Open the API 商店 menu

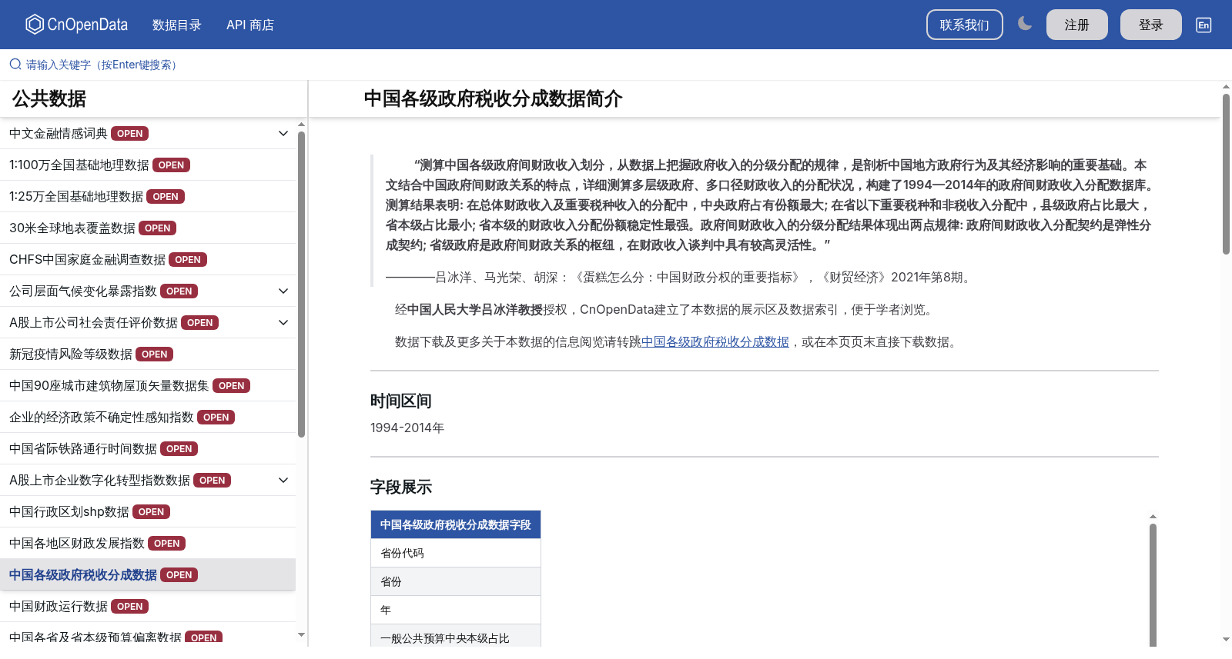[x=250, y=25]
